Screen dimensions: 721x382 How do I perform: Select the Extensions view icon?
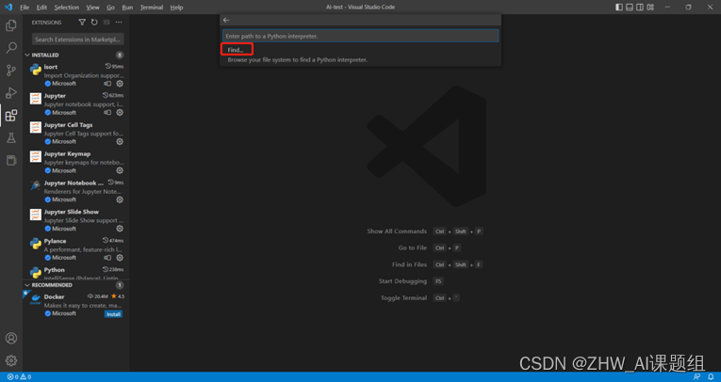[x=11, y=115]
